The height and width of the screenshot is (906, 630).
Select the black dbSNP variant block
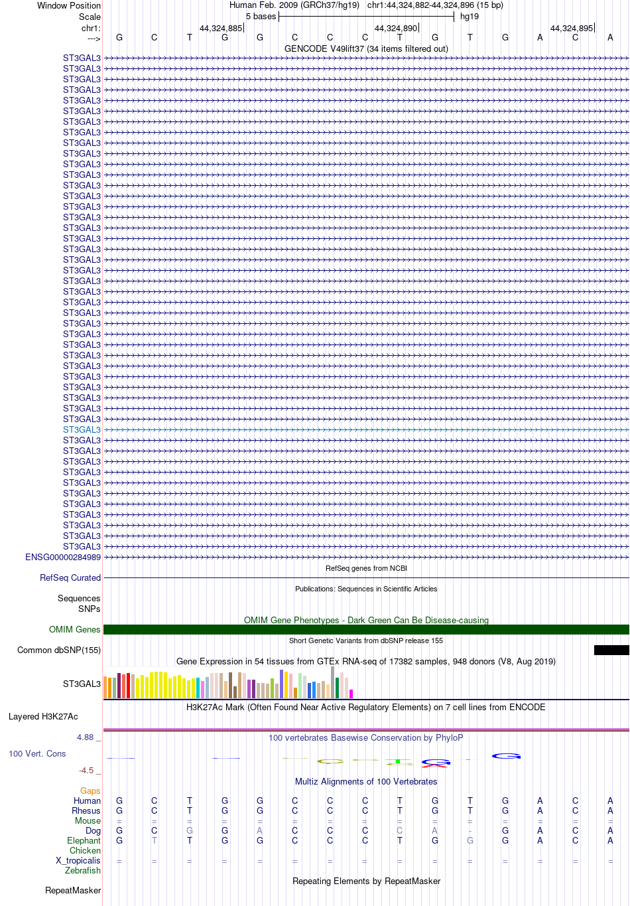pos(611,650)
